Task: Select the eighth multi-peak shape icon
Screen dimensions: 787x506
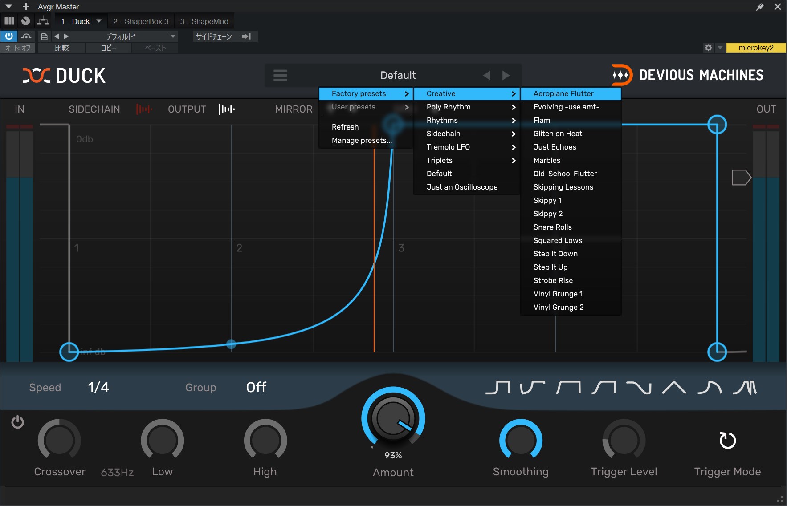Action: (745, 387)
